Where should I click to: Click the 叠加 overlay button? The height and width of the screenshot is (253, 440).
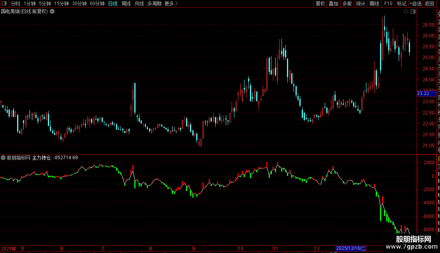[333, 4]
